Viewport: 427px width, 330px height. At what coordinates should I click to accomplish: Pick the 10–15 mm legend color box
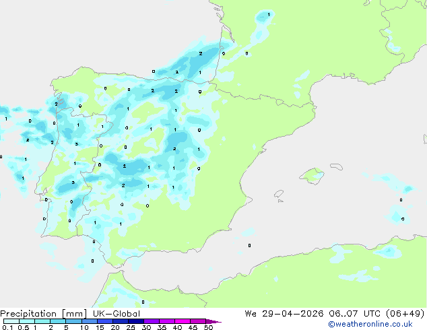pyautogui.click(x=89, y=321)
